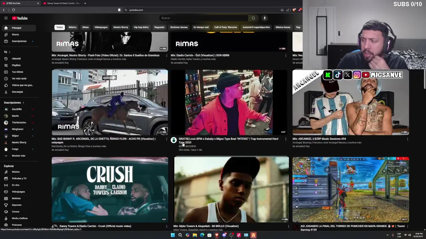Reload the page in browser toolbar
The height and width of the screenshot is (239, 426).
13,10
